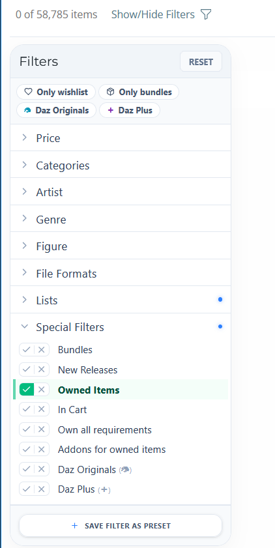Select the Daz Plus special filter label
The height and width of the screenshot is (548, 275).
pos(76,489)
